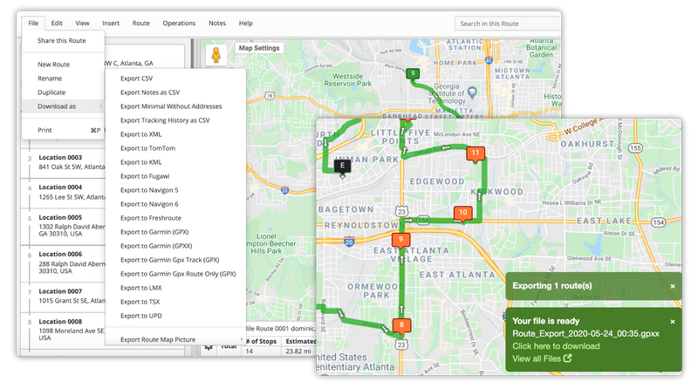Image resolution: width=698 pixels, height=389 pixels.
Task: Select the Location 0008 stop row
Action: click(x=63, y=330)
